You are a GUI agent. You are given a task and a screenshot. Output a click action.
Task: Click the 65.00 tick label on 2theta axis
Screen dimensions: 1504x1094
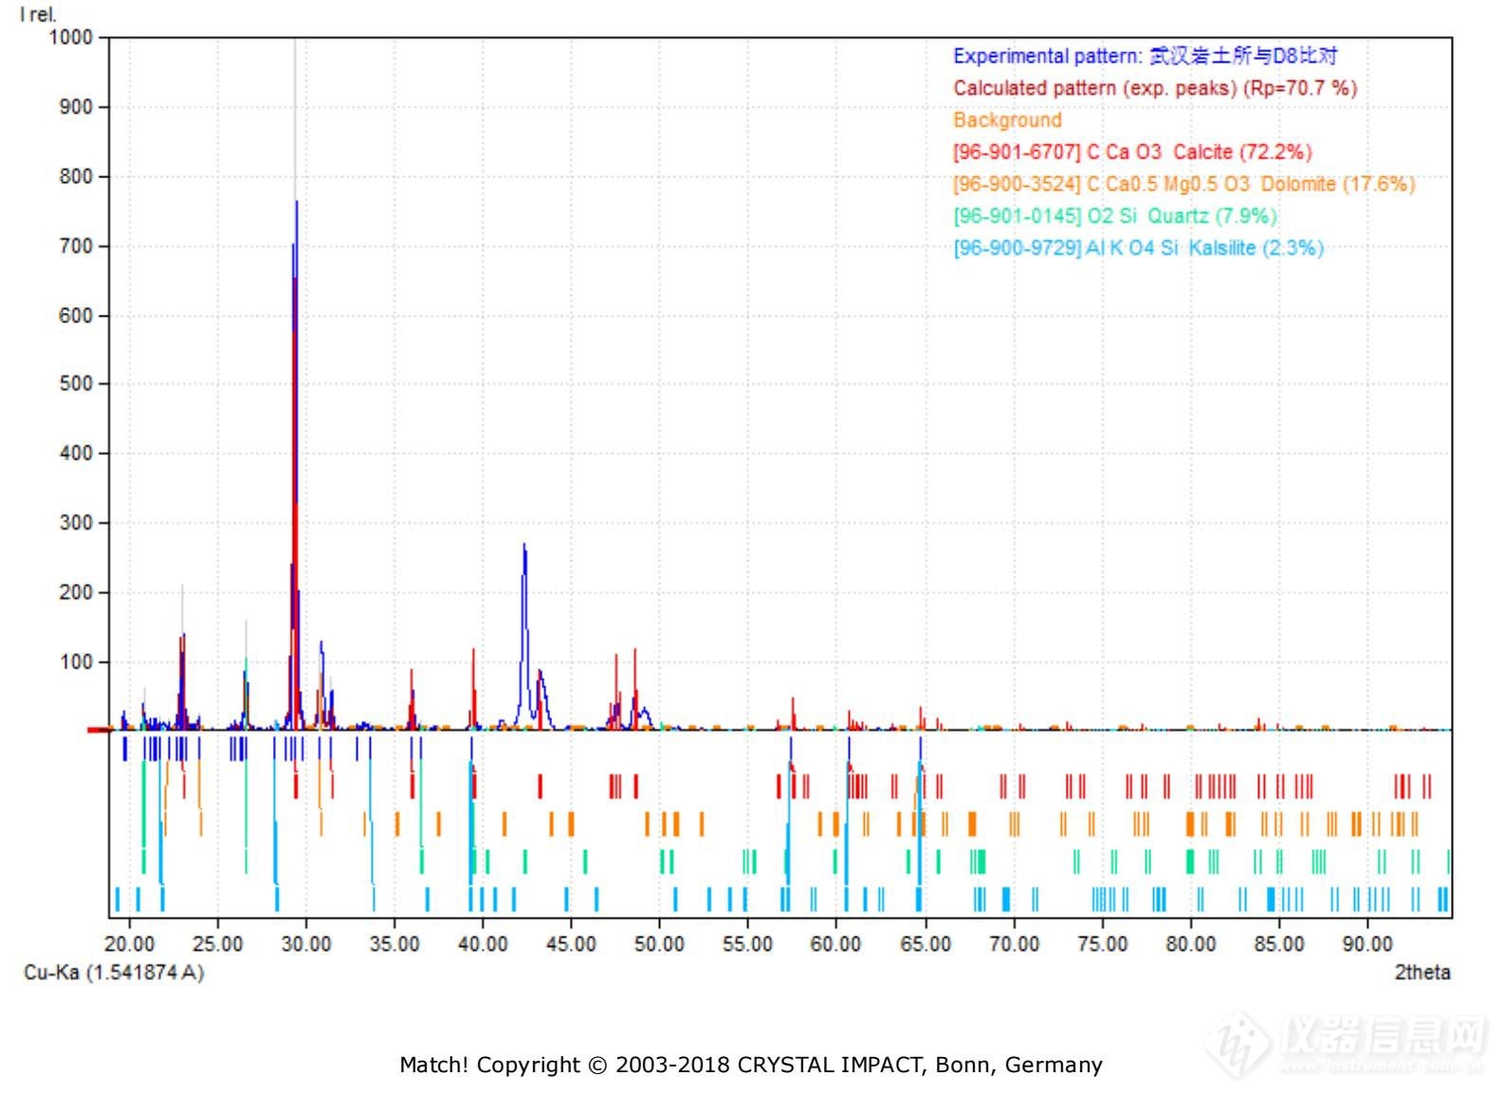(925, 944)
